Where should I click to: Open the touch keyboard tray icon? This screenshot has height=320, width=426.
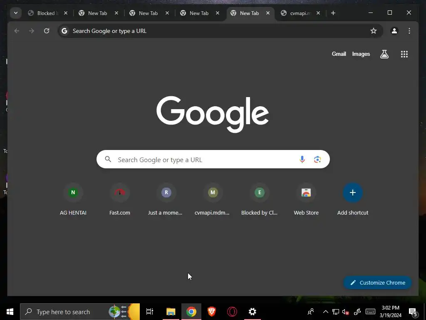(370, 312)
